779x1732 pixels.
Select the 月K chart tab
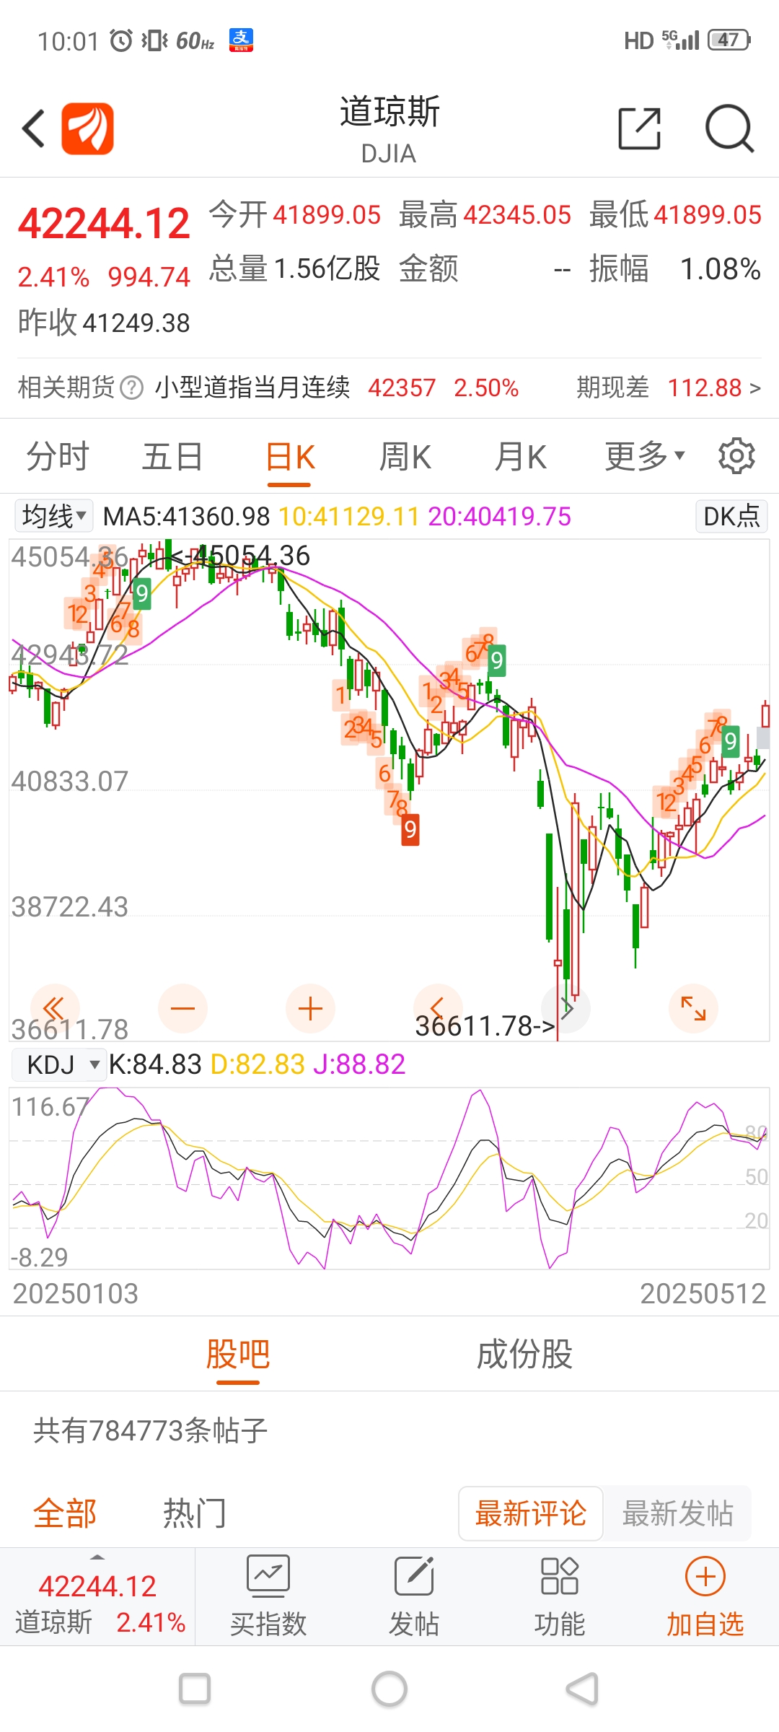(x=520, y=457)
